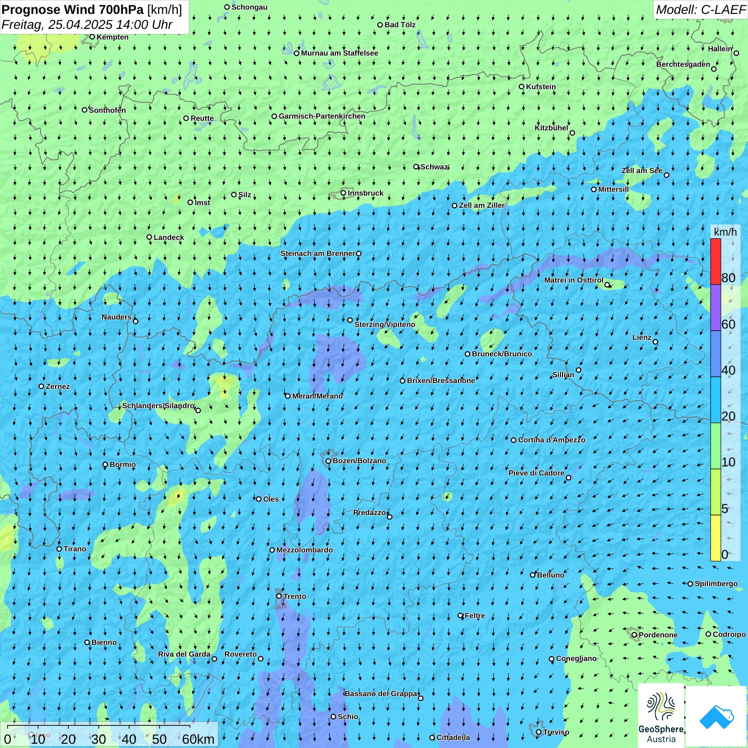Screen dimensions: 748x748
Task: Click the Brixen/Bressanone city marker
Action: coord(403,380)
